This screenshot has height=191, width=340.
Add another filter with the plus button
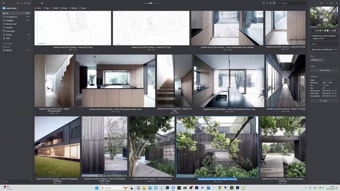pos(88,8)
